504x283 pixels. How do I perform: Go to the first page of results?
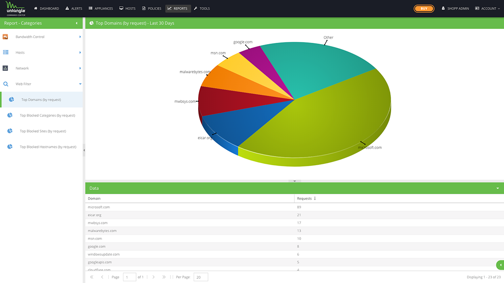[92, 277]
